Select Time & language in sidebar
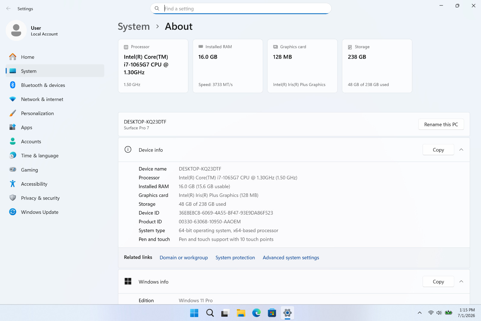Screen dimensions: 481x321 point(55,156)
